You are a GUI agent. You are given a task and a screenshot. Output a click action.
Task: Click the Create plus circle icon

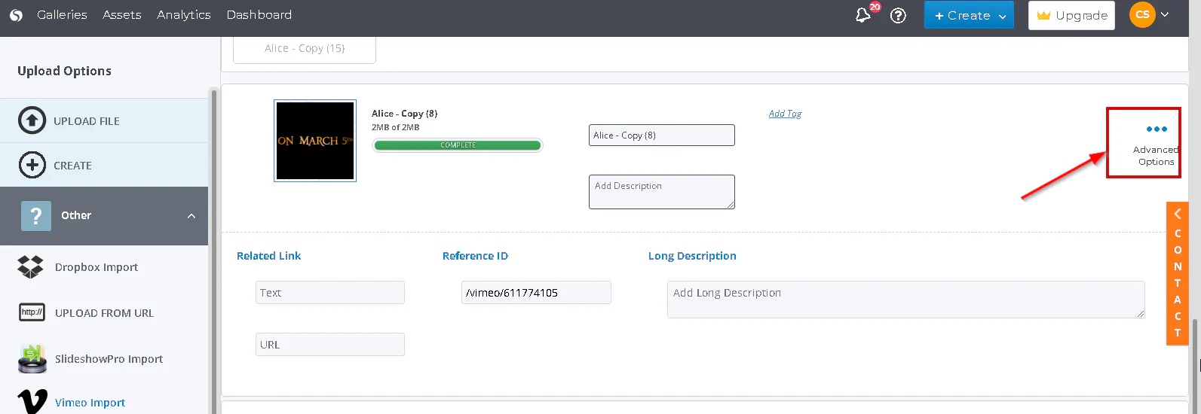[32, 165]
